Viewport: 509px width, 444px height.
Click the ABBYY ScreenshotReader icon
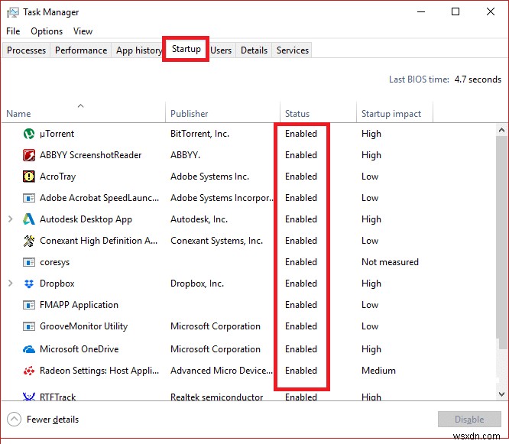(x=29, y=155)
